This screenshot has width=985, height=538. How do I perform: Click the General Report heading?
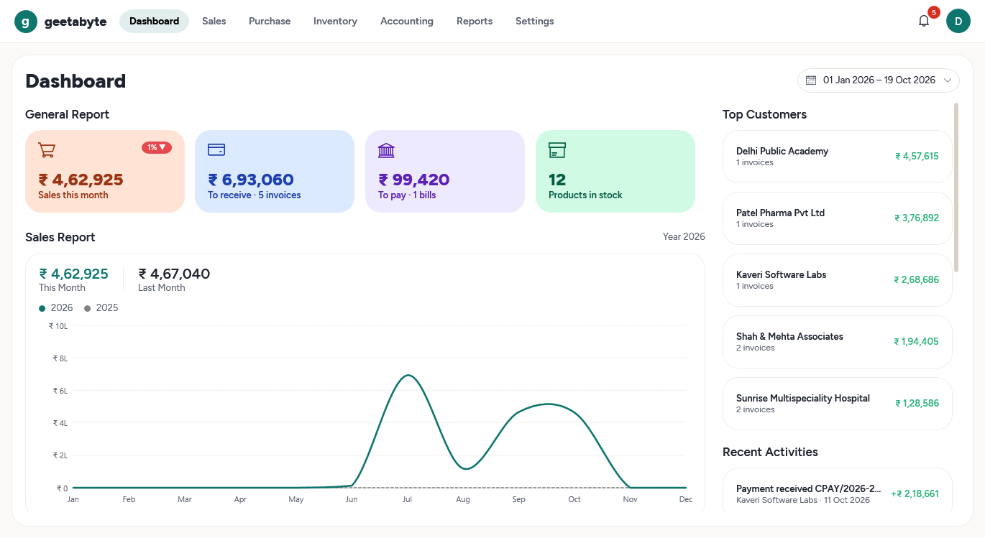pos(67,114)
